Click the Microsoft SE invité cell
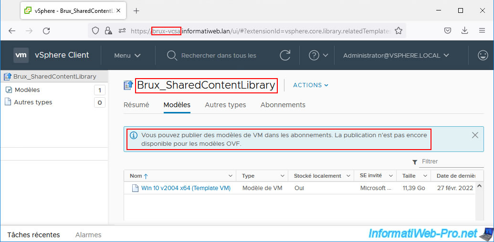 point(377,188)
